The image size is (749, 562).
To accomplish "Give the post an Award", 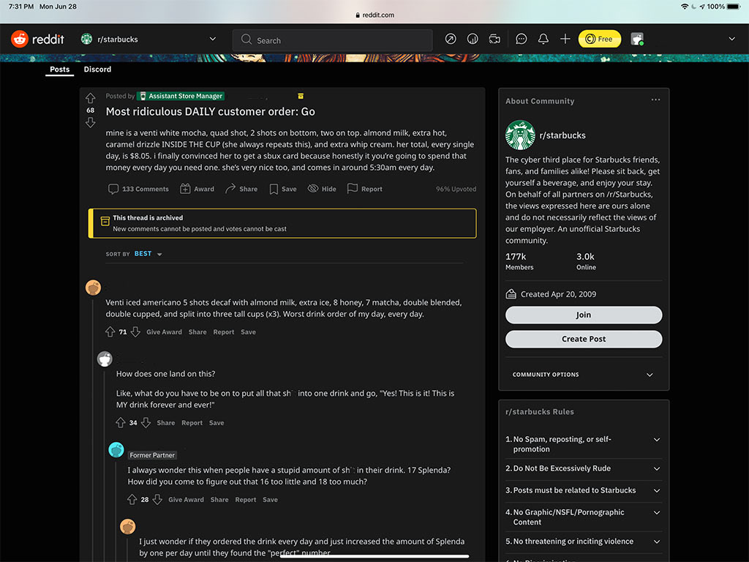I will click(x=197, y=189).
